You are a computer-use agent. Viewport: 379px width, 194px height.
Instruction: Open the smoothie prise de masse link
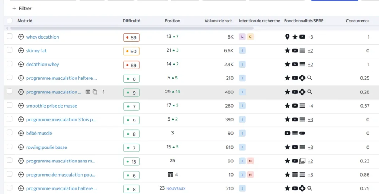click(x=51, y=106)
